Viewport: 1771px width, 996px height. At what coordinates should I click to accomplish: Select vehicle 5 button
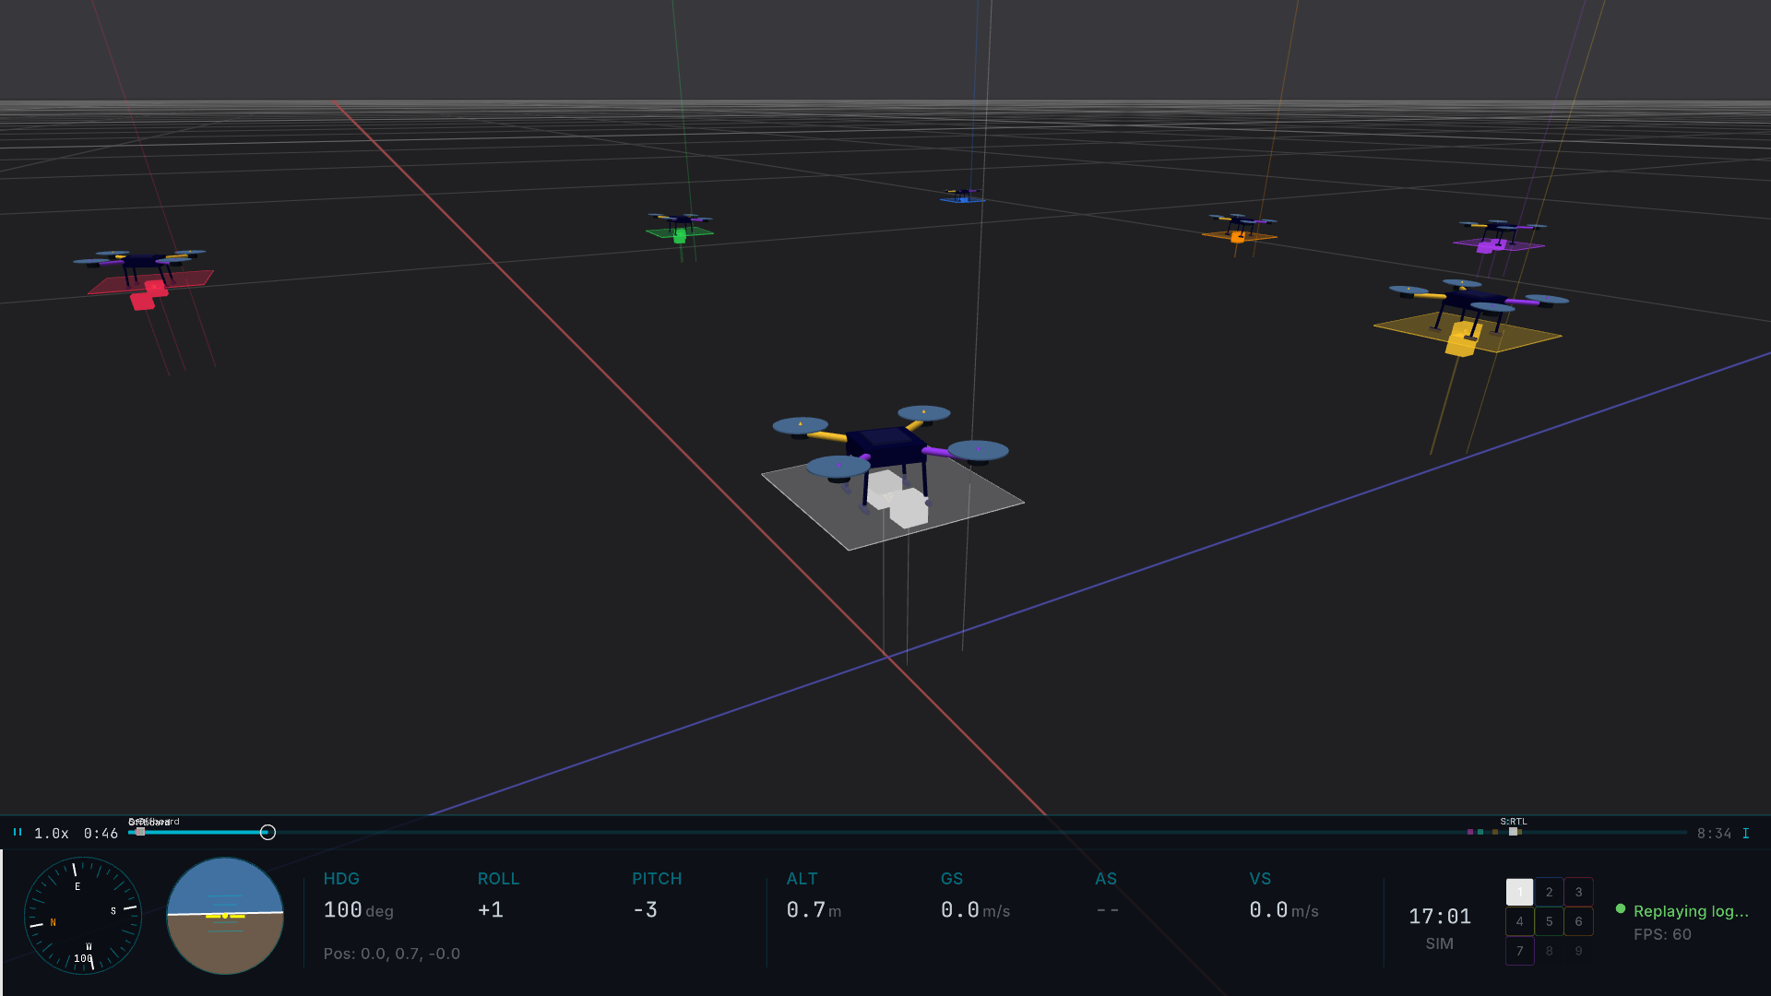pyautogui.click(x=1549, y=921)
